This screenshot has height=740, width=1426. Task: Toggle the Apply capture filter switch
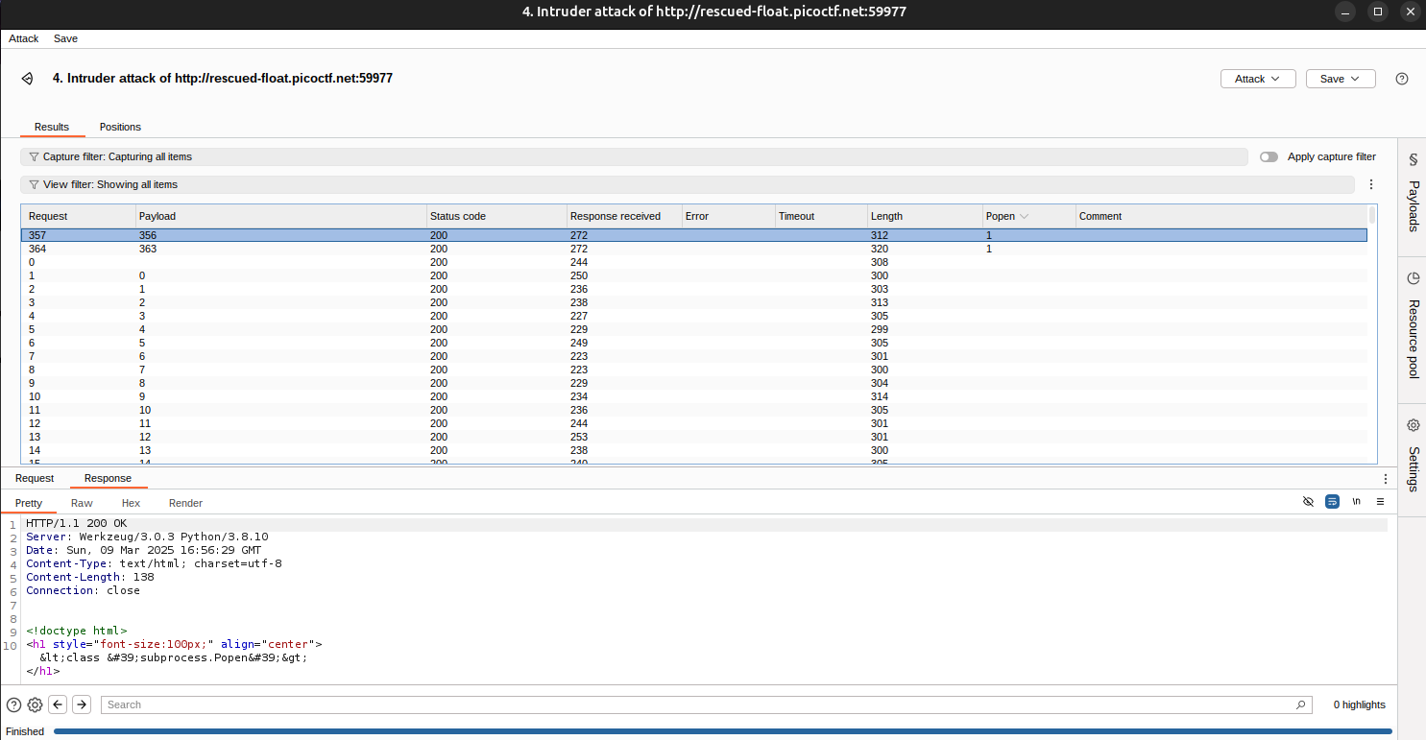pos(1269,156)
